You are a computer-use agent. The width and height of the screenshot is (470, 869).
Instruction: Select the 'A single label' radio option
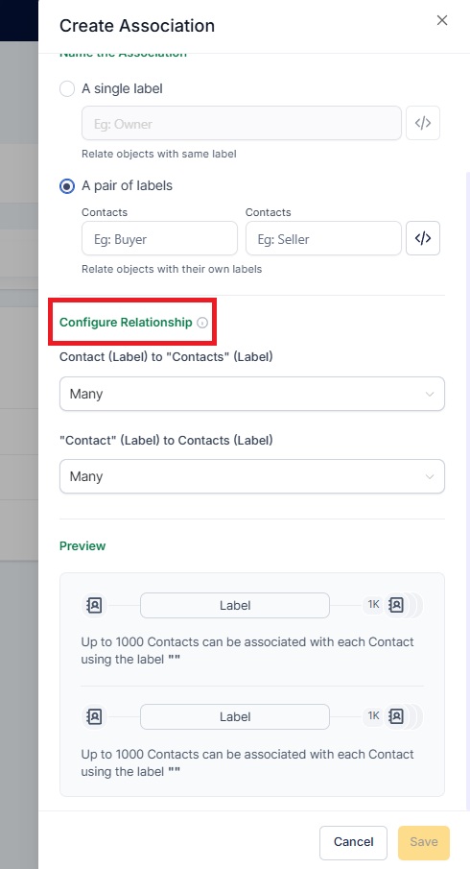tap(67, 88)
